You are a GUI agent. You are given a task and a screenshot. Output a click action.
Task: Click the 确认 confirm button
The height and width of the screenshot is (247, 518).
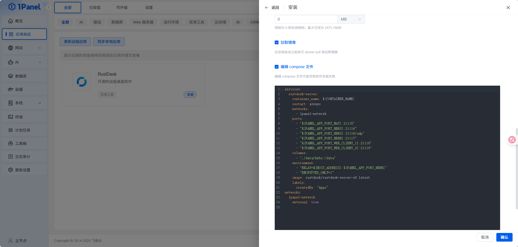pos(504,237)
